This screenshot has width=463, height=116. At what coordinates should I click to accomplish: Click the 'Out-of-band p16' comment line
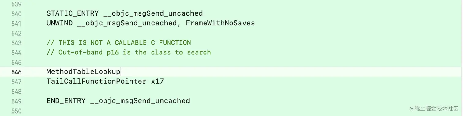pyautogui.click(x=129, y=53)
